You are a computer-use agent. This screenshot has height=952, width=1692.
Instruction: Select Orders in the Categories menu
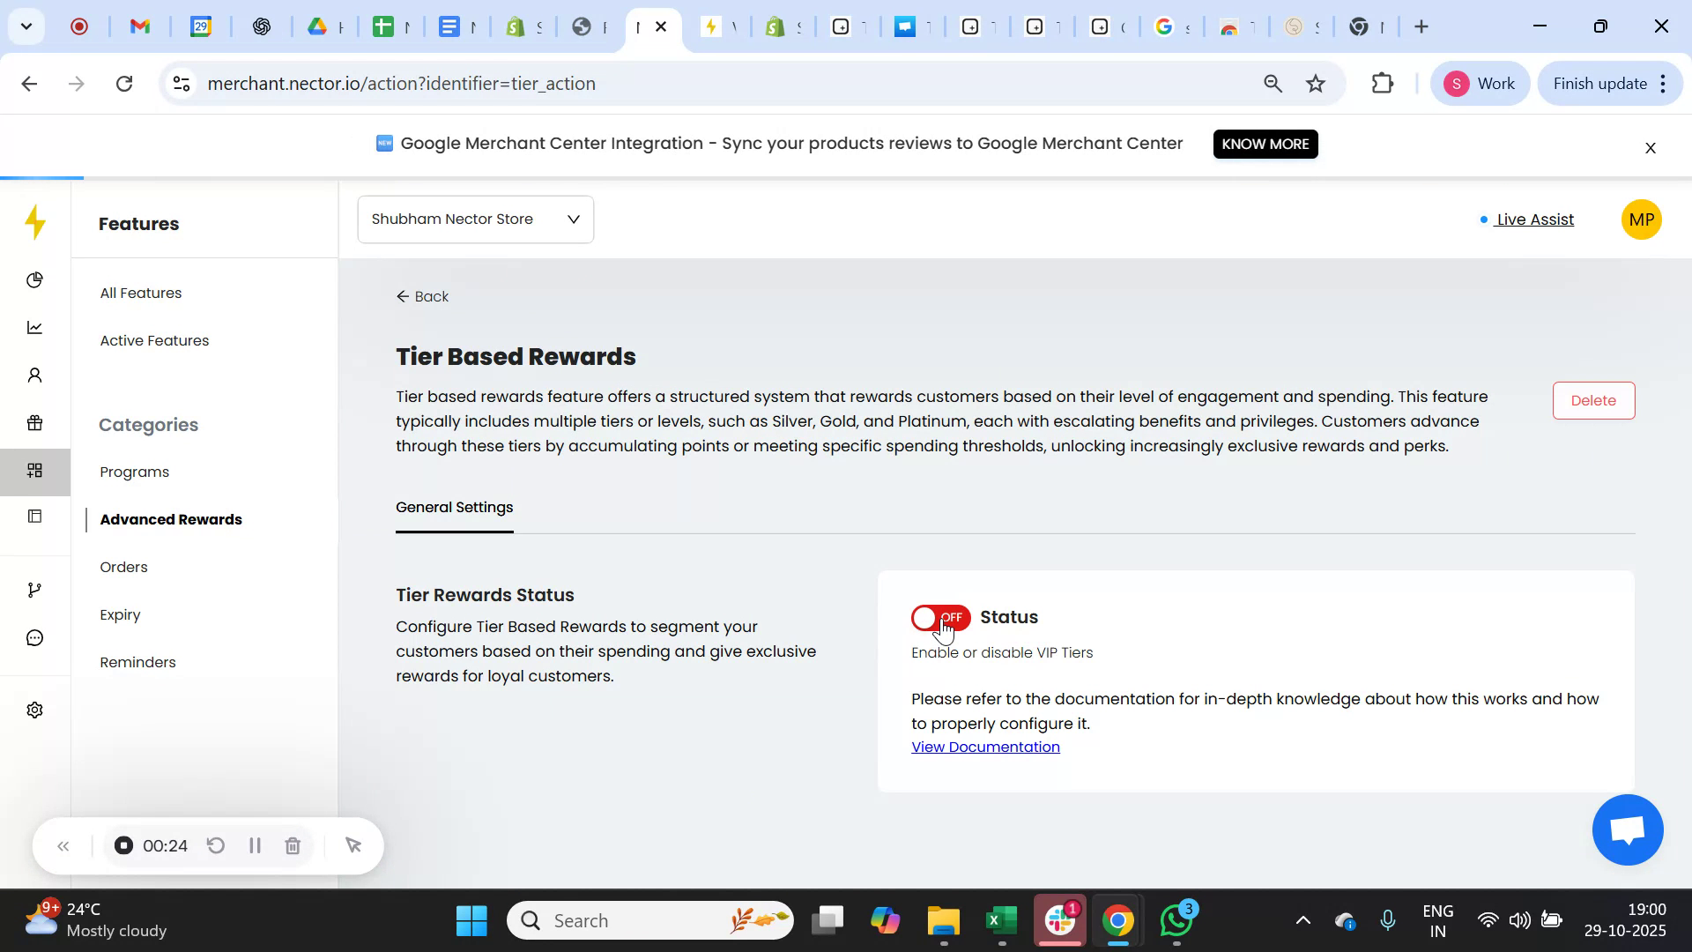click(x=123, y=567)
